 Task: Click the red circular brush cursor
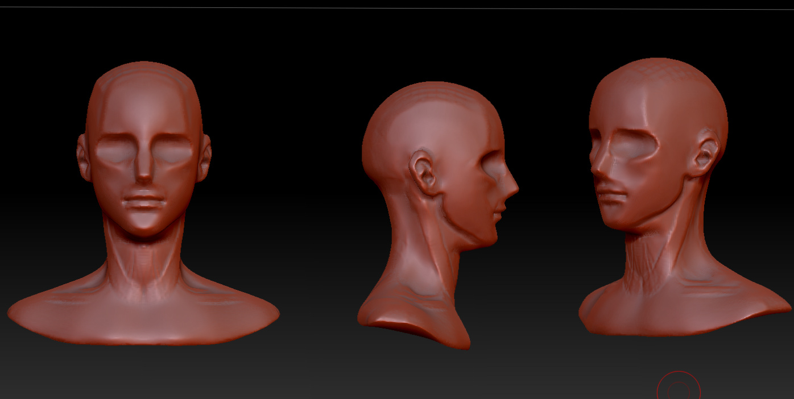click(x=679, y=389)
